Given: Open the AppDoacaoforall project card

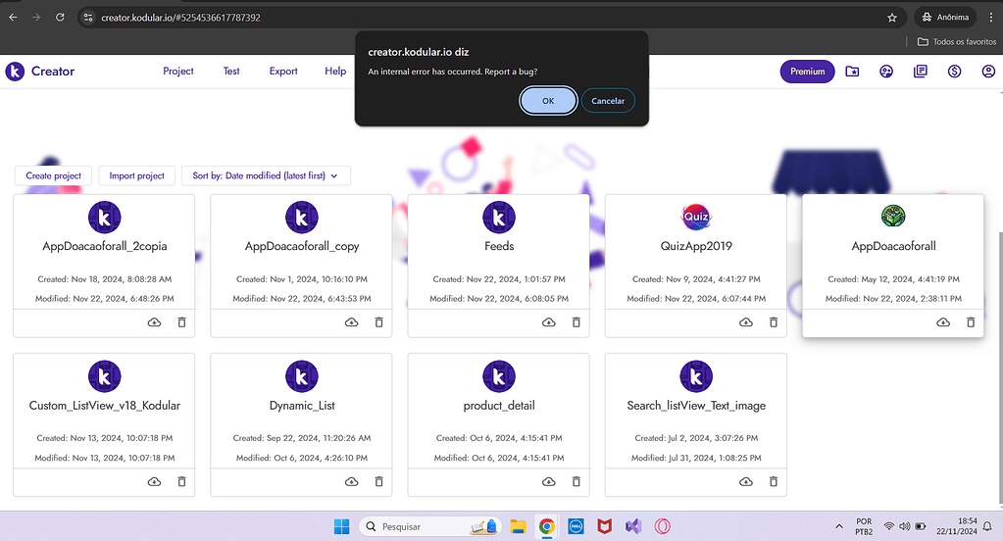Looking at the screenshot, I should [x=892, y=246].
